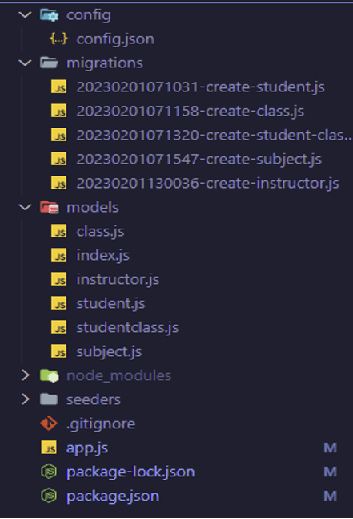Open class.js in models
The image size is (353, 519).
[x=100, y=232]
